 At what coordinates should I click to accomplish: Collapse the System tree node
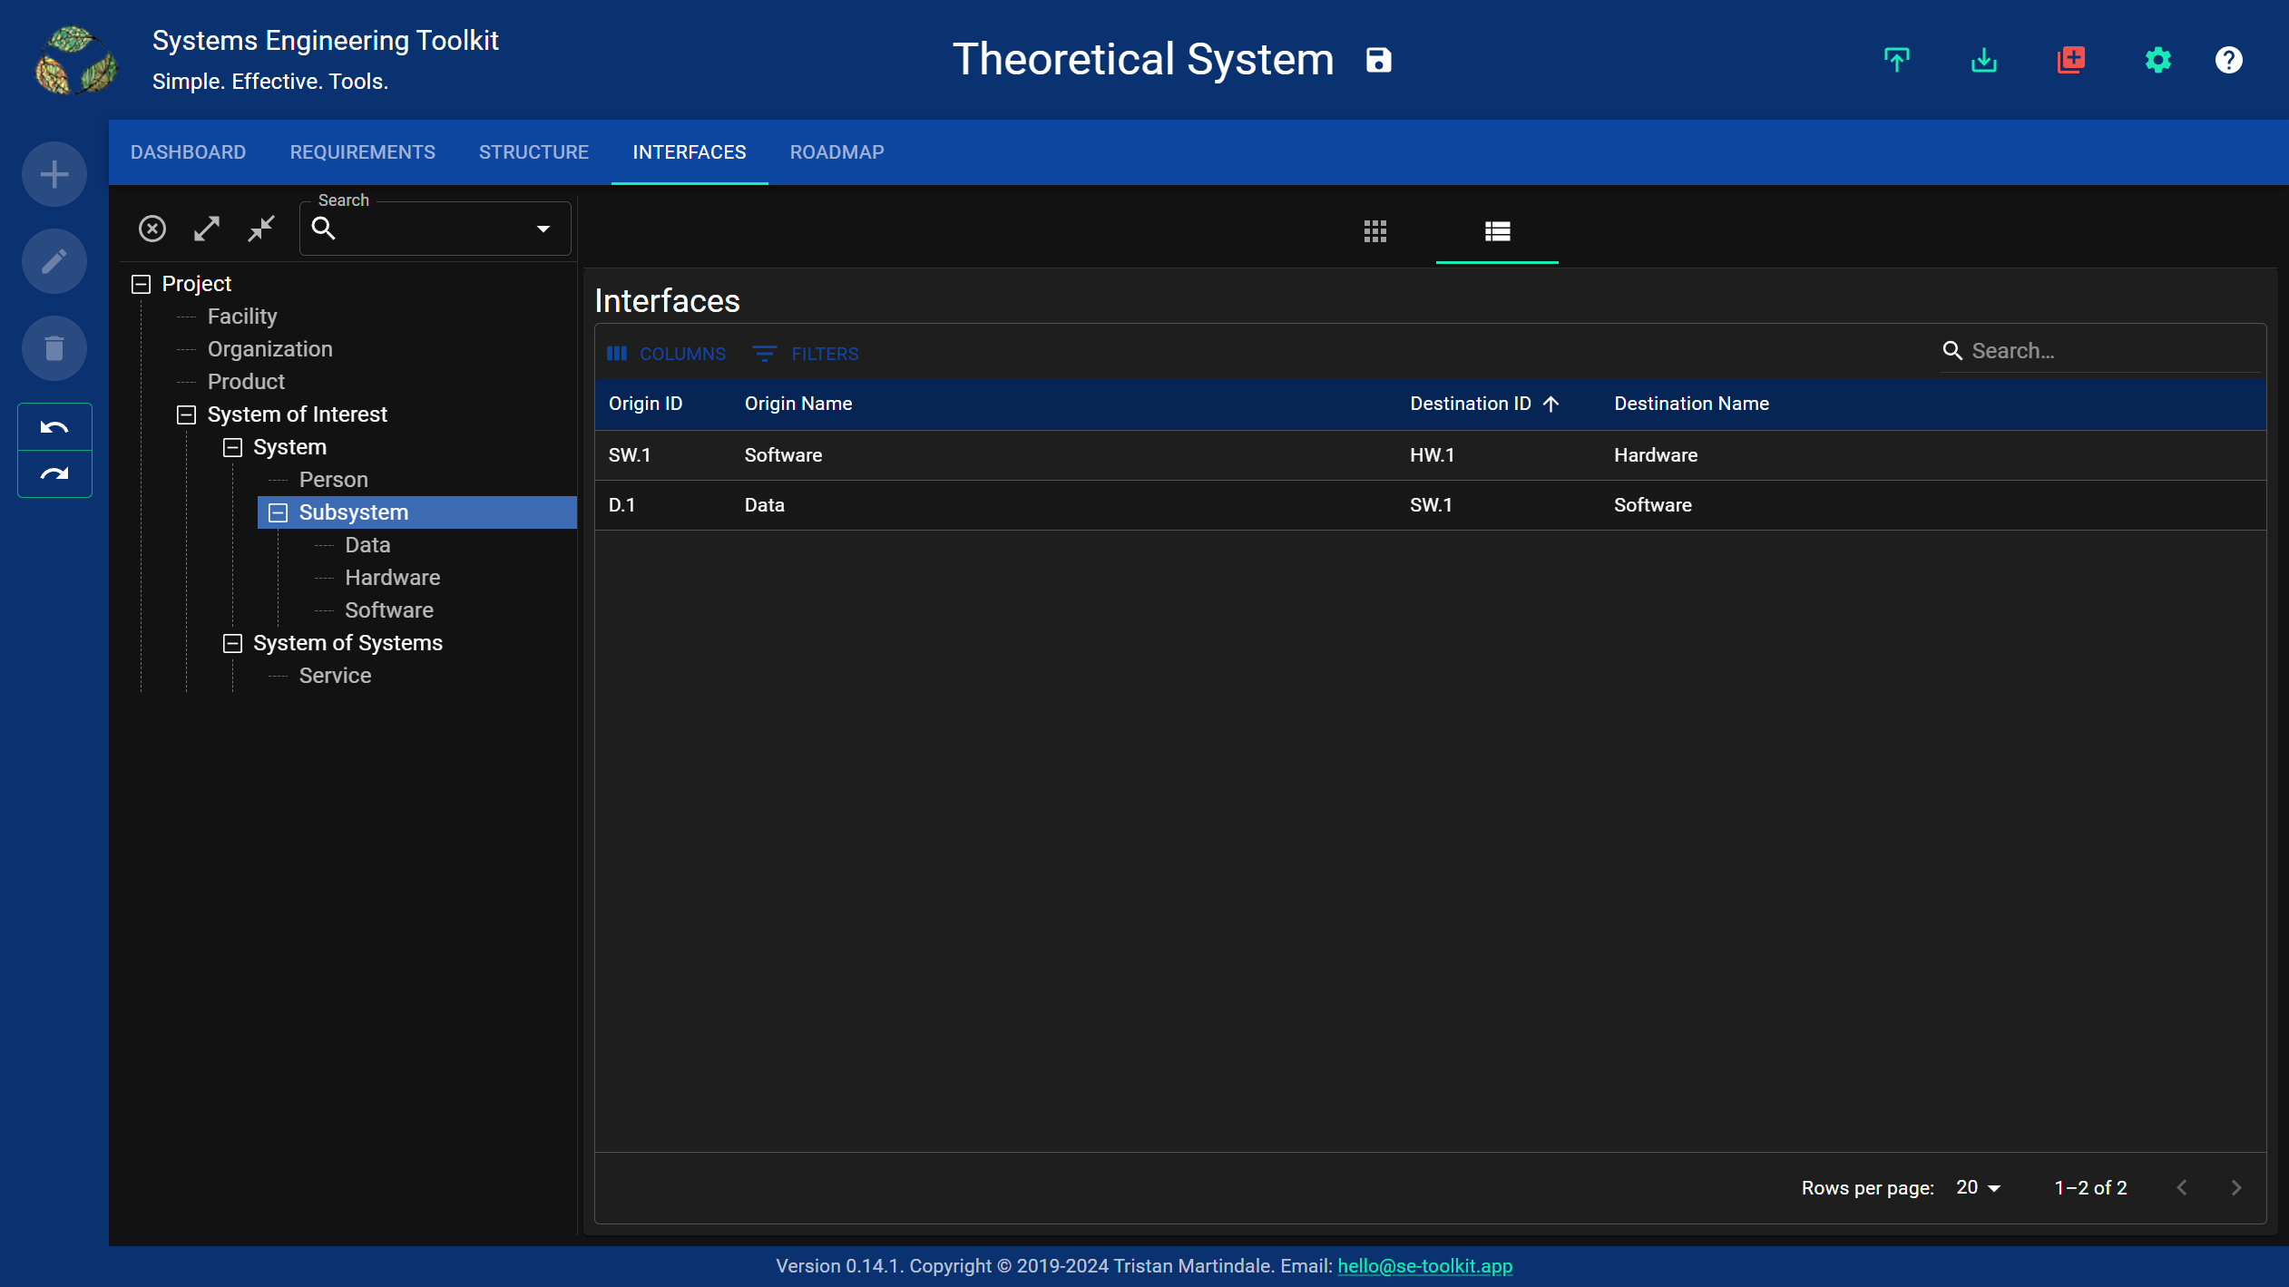coord(232,446)
